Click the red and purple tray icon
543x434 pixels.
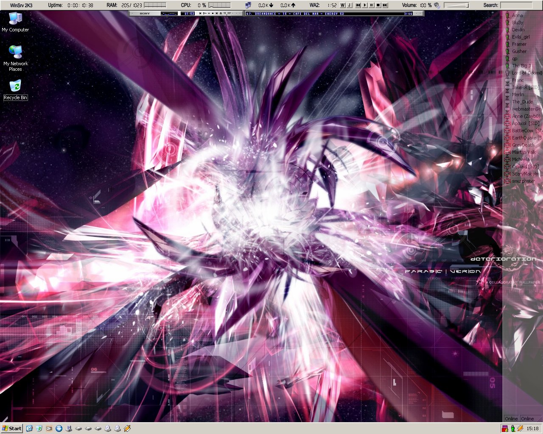click(x=505, y=428)
